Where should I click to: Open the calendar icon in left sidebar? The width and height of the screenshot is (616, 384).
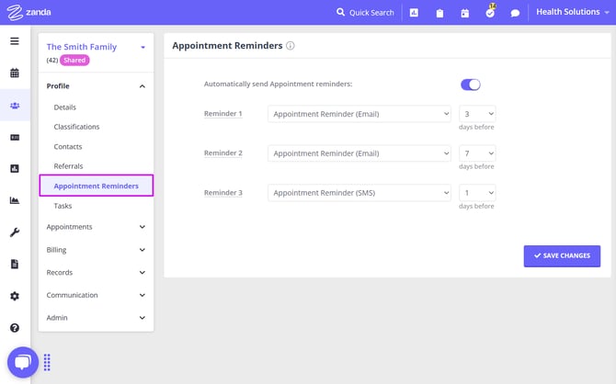pos(14,73)
